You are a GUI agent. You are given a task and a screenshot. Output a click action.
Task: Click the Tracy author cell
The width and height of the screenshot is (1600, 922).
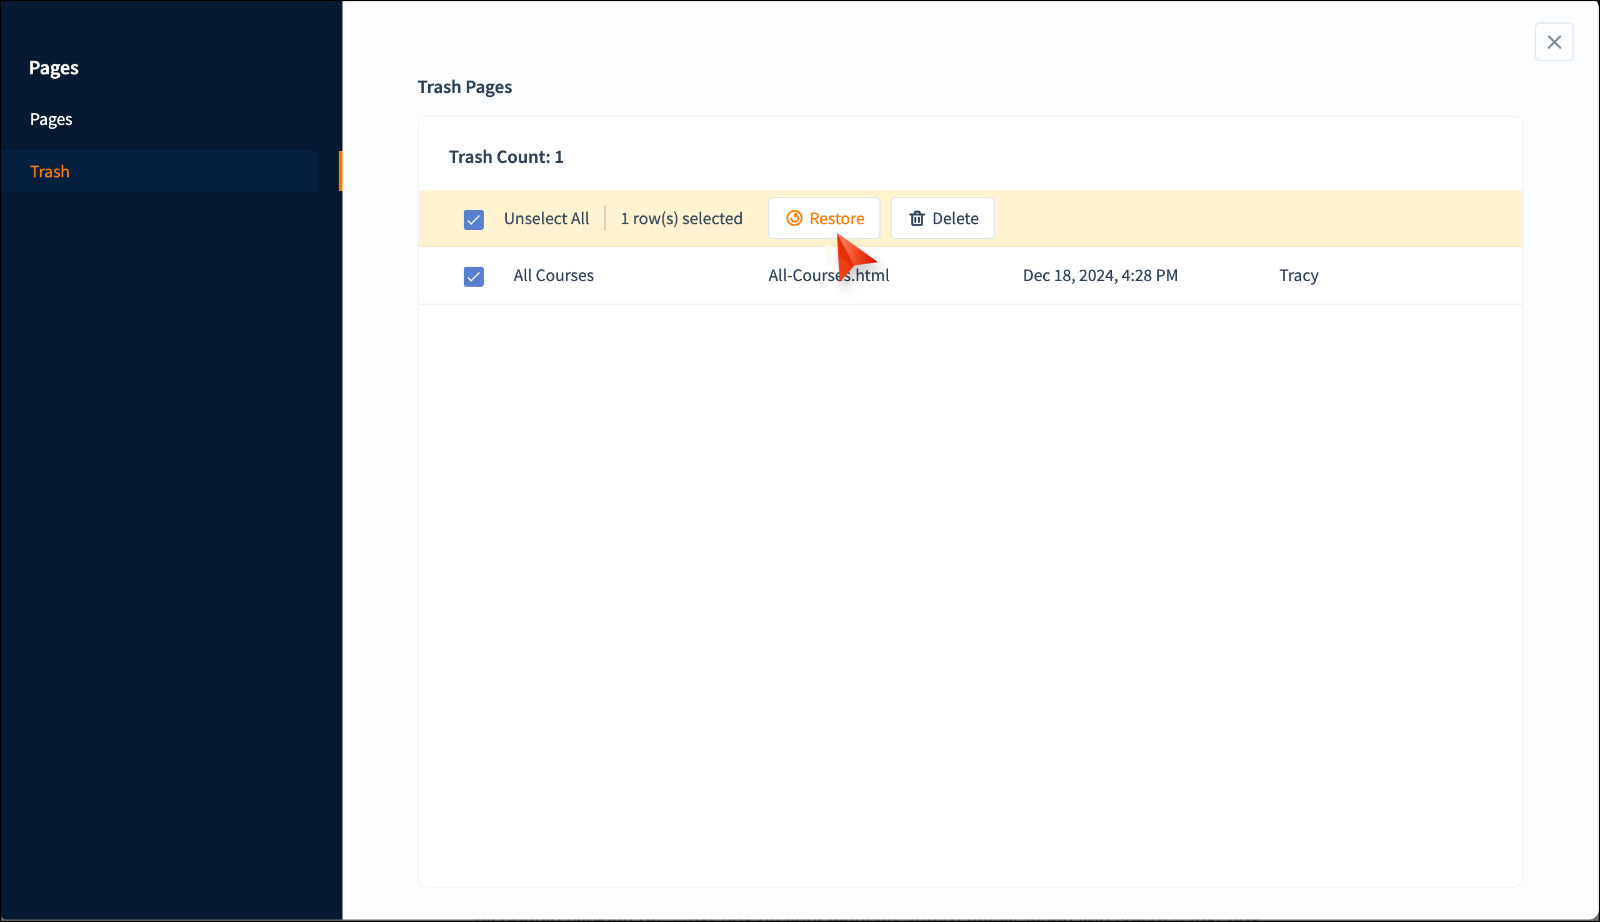1298,275
